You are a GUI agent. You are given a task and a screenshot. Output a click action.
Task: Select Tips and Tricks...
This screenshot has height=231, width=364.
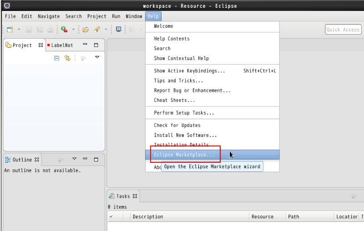point(212,80)
